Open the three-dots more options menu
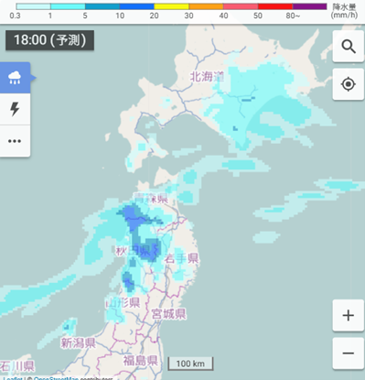The height and width of the screenshot is (380, 365). click(x=15, y=141)
